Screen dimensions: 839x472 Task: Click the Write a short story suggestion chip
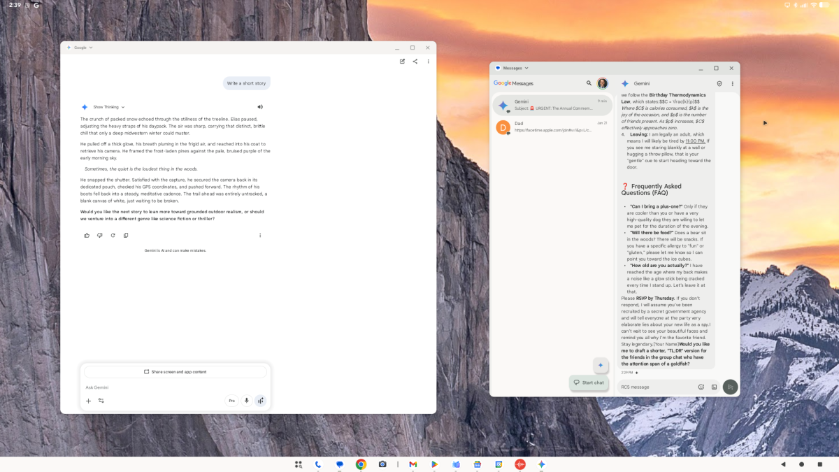click(x=246, y=83)
